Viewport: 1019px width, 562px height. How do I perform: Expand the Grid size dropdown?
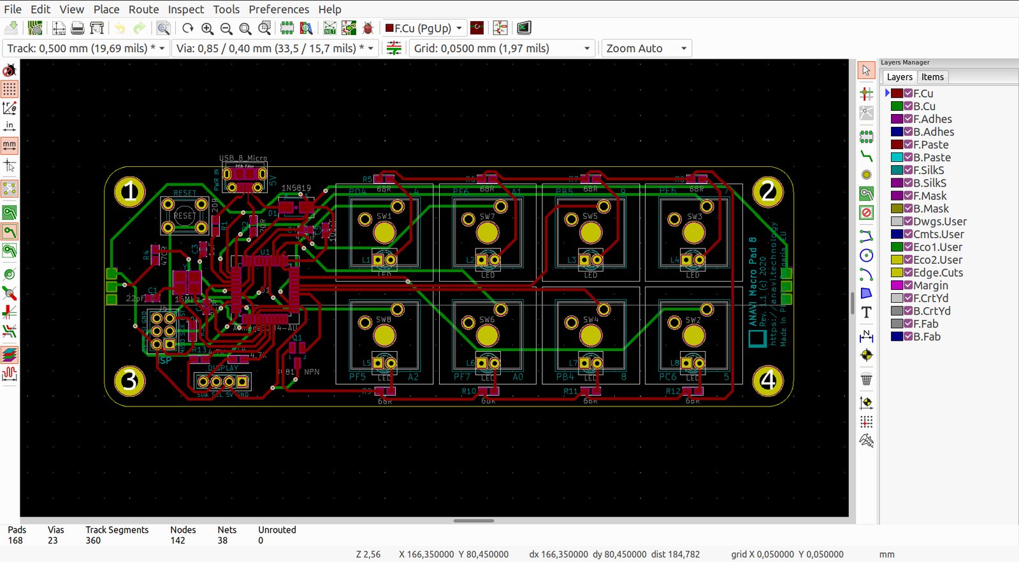(502, 48)
